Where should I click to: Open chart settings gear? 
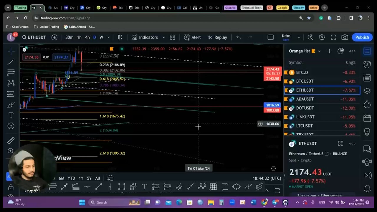322,37
